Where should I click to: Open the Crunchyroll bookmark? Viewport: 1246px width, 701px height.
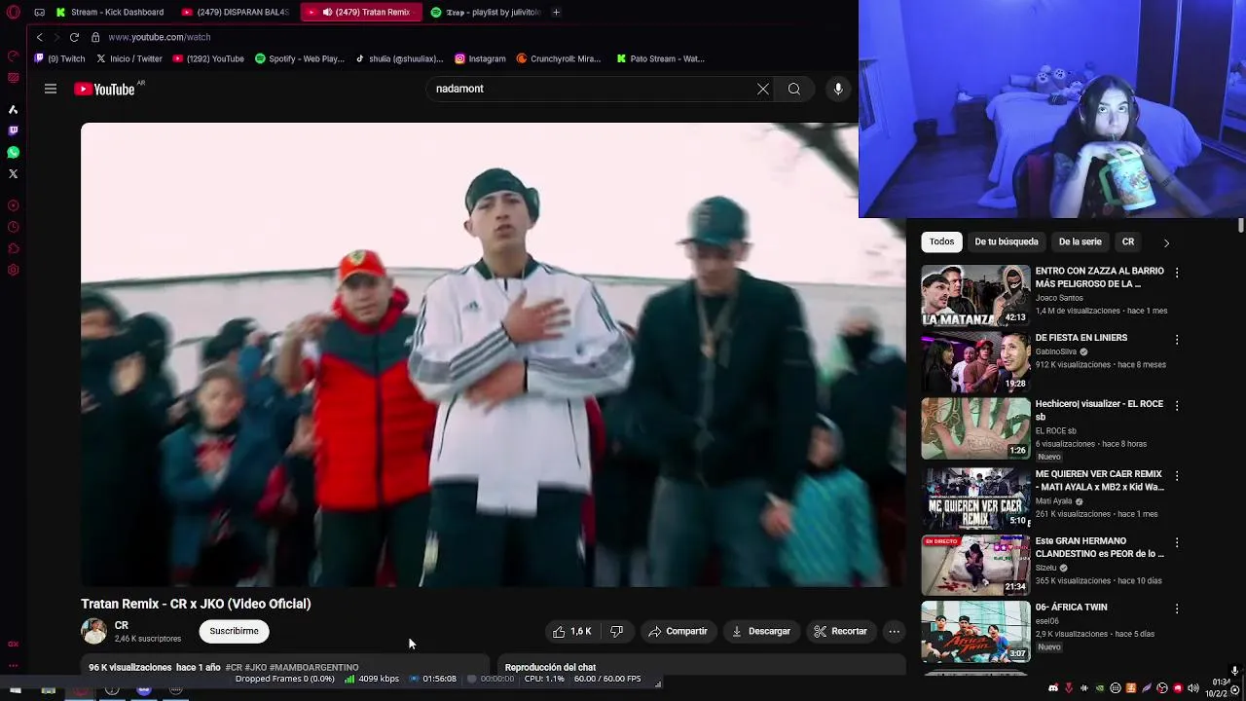coord(559,58)
